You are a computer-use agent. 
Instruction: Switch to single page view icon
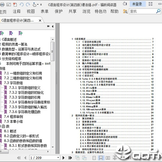click(94, 158)
